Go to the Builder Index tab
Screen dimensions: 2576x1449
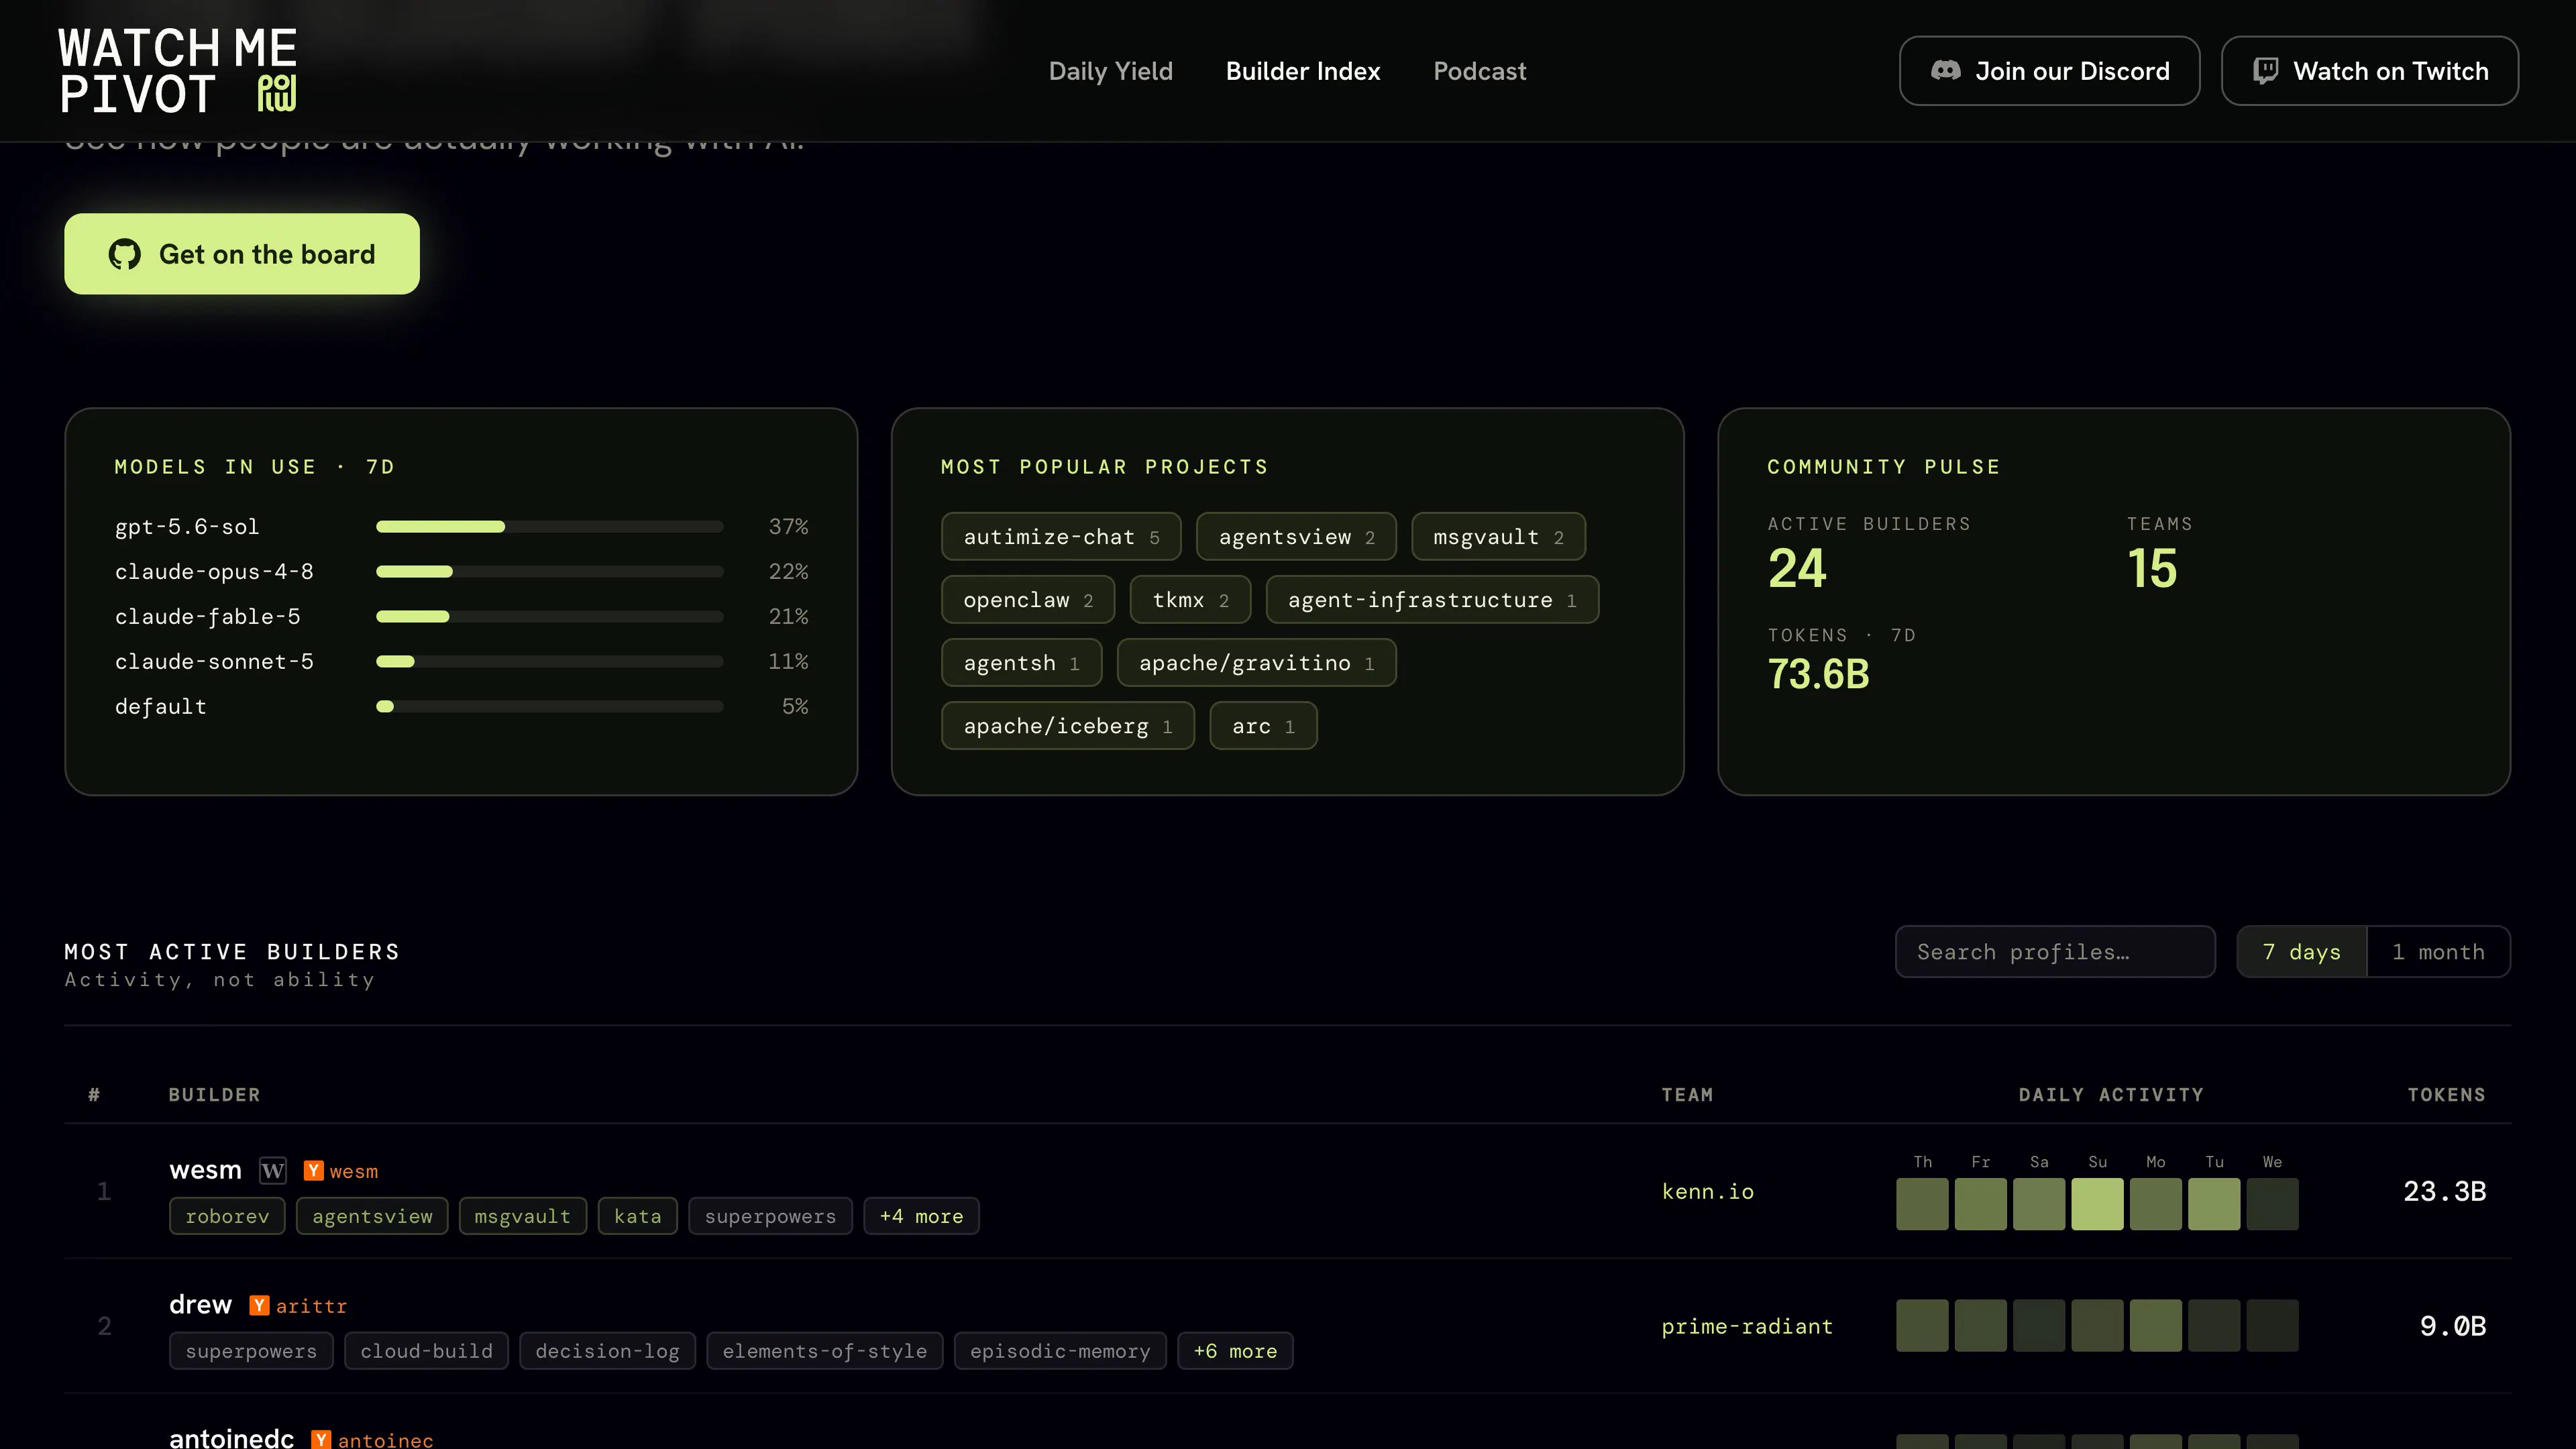(1303, 71)
